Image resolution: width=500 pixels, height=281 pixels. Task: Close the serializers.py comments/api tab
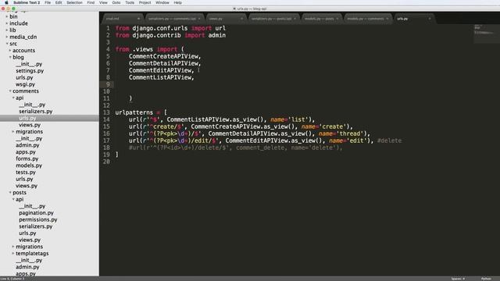[x=199, y=19]
